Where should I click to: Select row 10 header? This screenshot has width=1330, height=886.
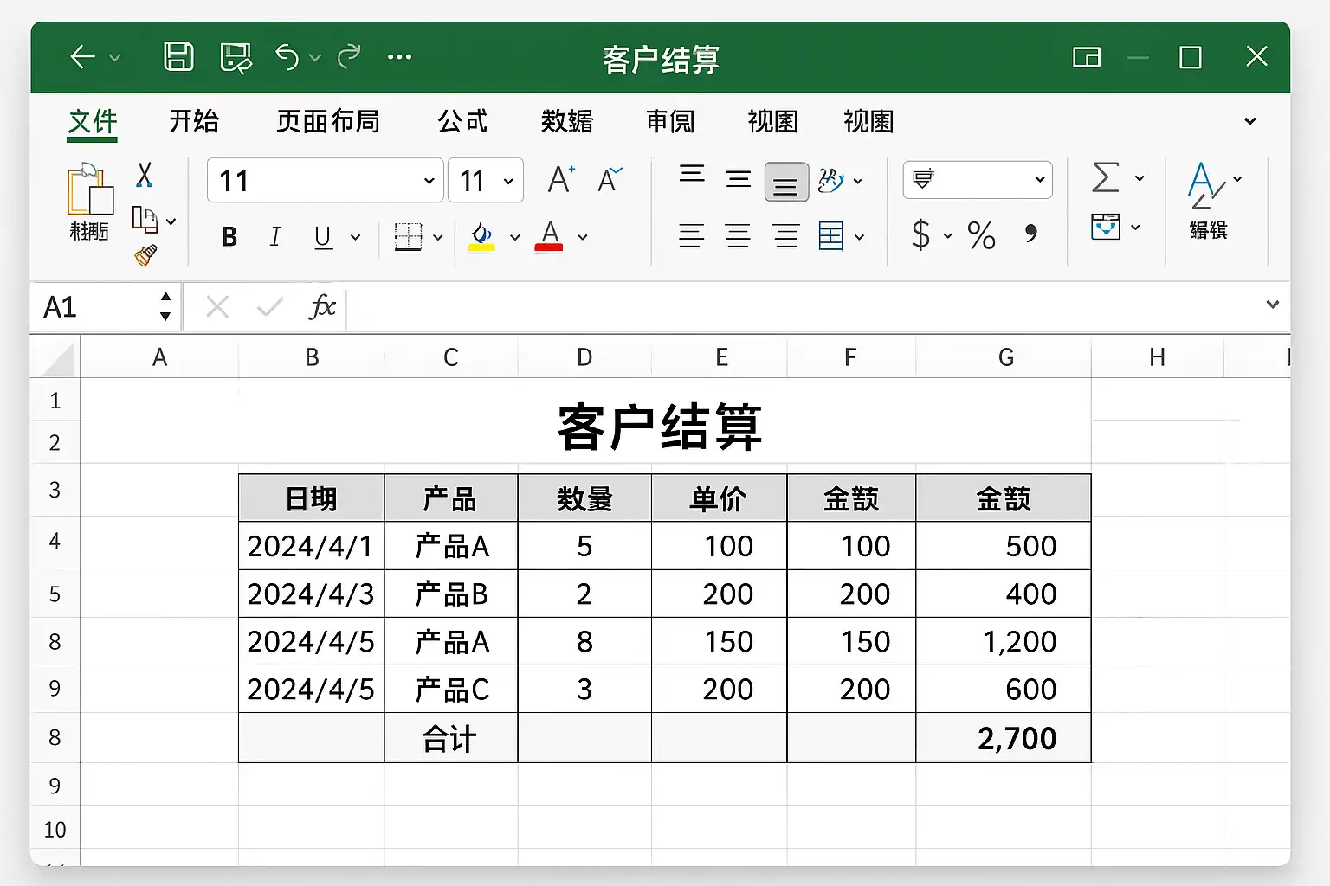55,830
